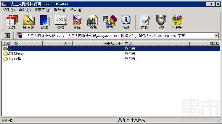This screenshot has height=124, width=222.
Task: Open the 查找 (Find) binoculars tool
Action: (93, 22)
